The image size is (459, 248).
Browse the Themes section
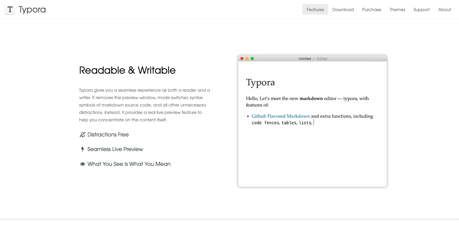[397, 10]
